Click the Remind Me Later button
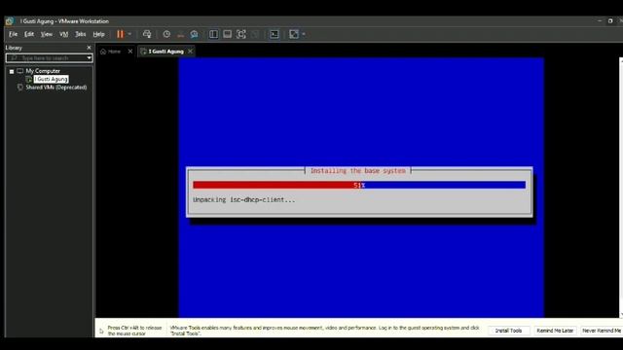Screen dimensions: 623x350 (555, 331)
